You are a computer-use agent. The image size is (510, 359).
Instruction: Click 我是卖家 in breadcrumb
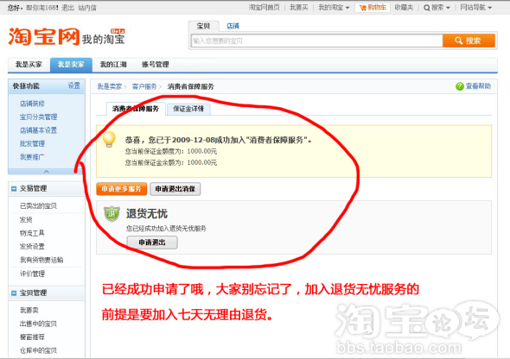tap(110, 86)
